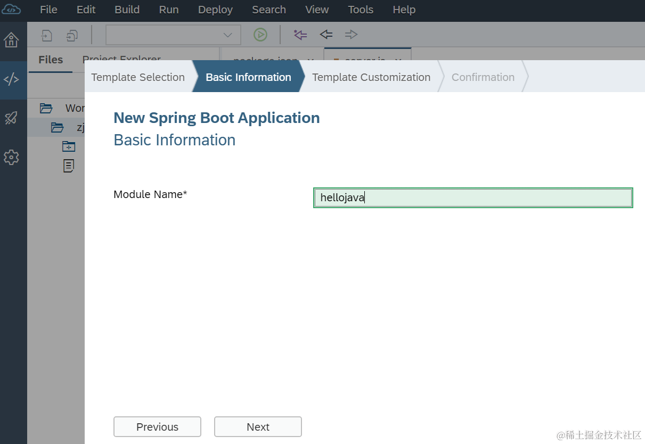Select the module subfolder icon in tree
The height and width of the screenshot is (444, 645).
point(69,146)
